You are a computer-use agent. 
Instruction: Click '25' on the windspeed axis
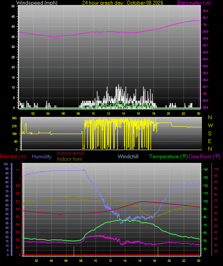click(x=13, y=57)
